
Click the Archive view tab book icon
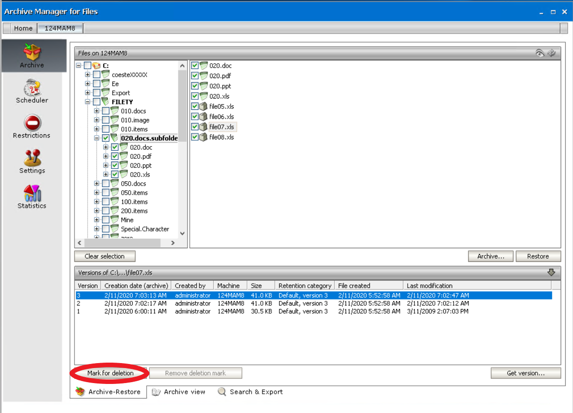point(156,392)
